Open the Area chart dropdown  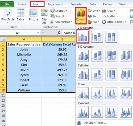pos(108,11)
